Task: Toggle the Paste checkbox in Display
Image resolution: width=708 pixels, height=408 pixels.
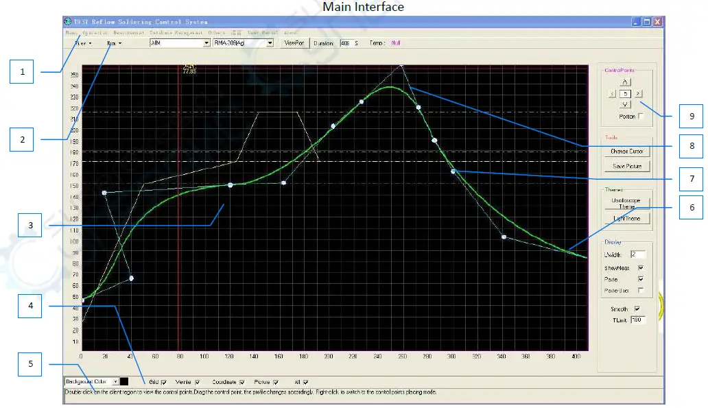Action: point(641,279)
